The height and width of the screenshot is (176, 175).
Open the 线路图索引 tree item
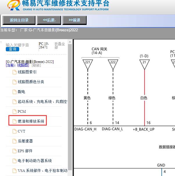(27, 72)
